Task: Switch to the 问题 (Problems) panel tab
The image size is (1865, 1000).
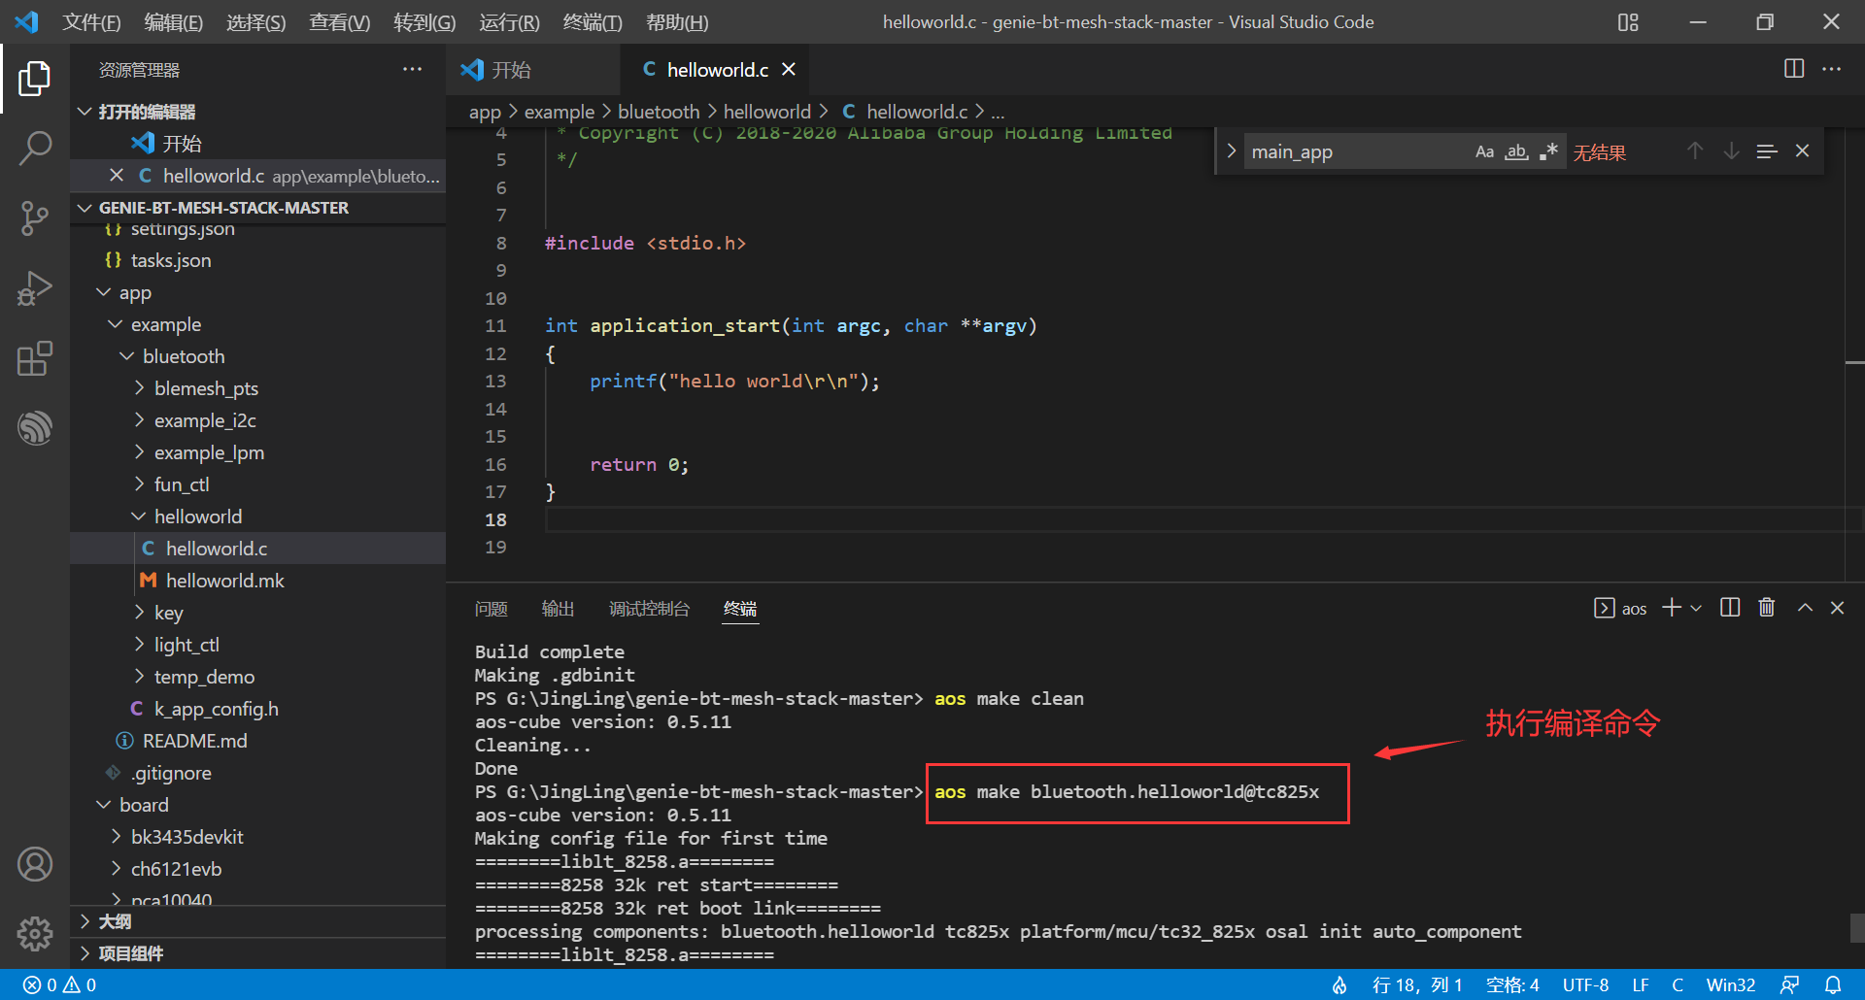Action: (x=491, y=609)
